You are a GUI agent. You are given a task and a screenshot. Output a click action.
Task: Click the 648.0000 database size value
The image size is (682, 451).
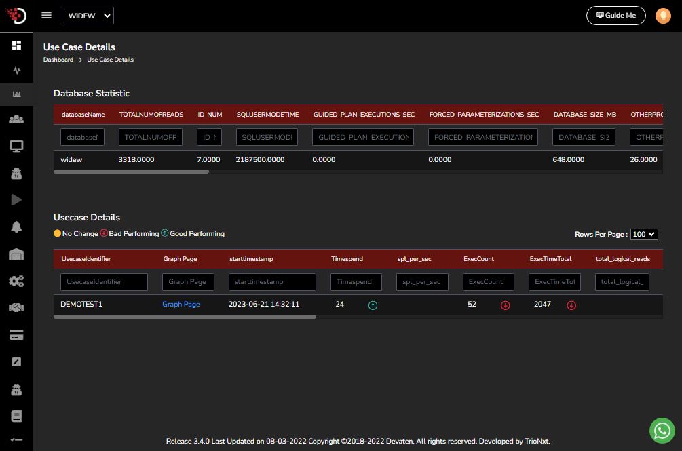[x=569, y=160]
